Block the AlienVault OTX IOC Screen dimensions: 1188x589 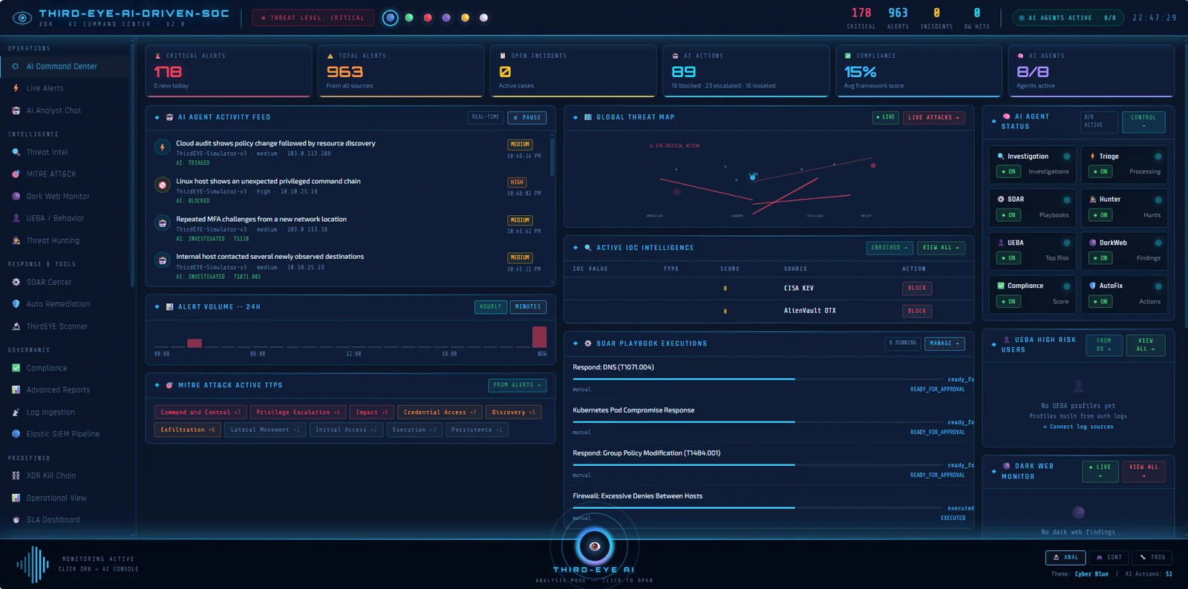(x=917, y=311)
